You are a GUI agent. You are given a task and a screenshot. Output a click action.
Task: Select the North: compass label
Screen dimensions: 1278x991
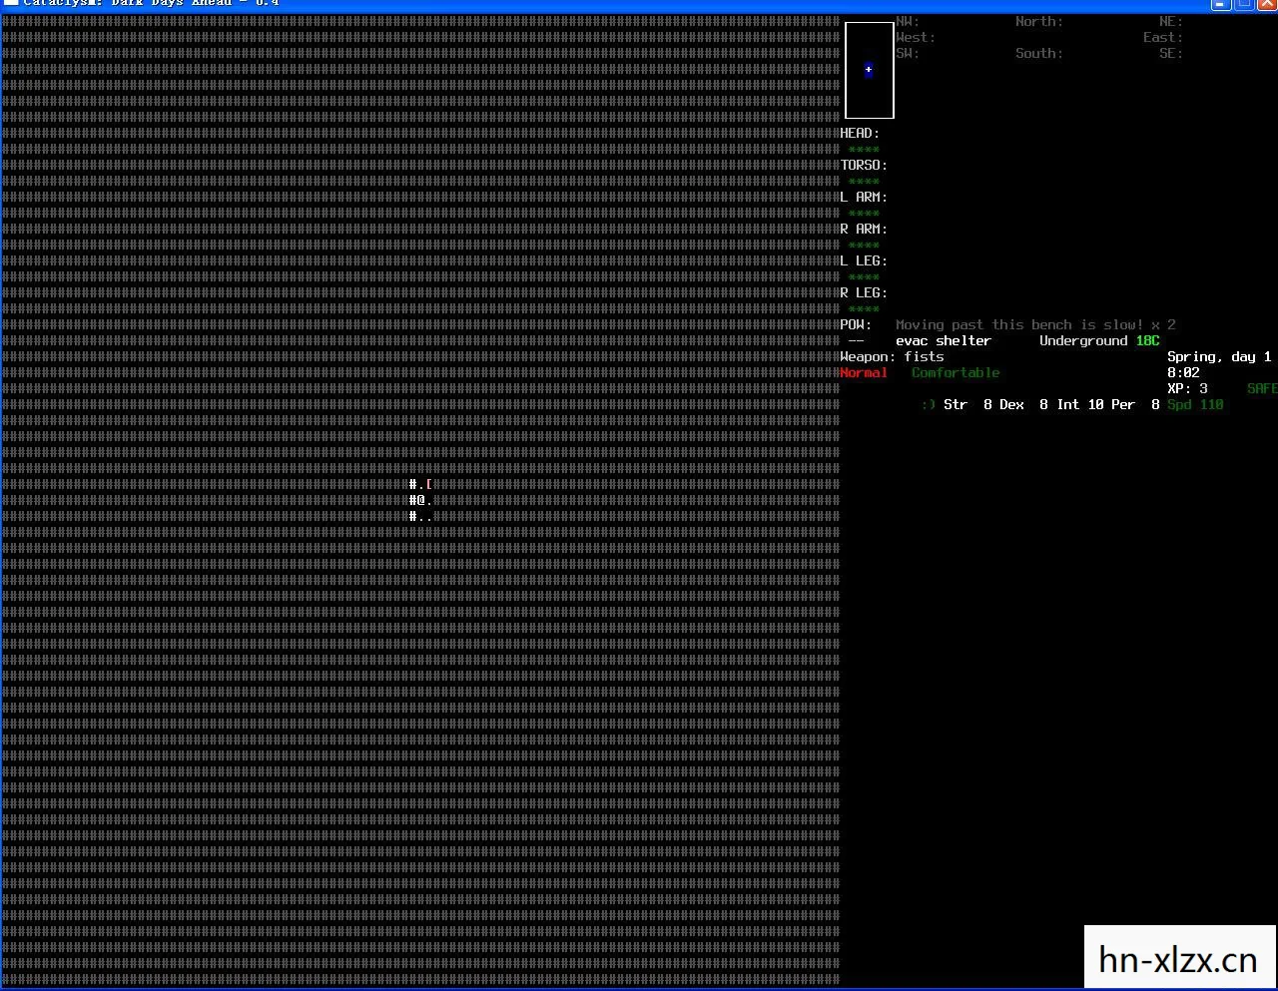point(1039,21)
